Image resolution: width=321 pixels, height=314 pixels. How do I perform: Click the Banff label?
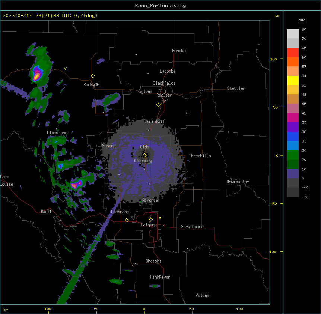(46, 211)
